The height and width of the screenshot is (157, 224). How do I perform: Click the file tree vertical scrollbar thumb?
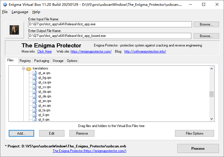[211, 94]
